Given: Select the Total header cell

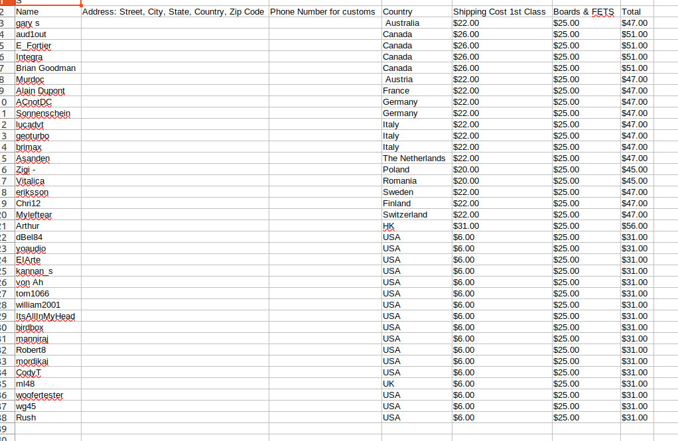Looking at the screenshot, I should (x=637, y=12).
